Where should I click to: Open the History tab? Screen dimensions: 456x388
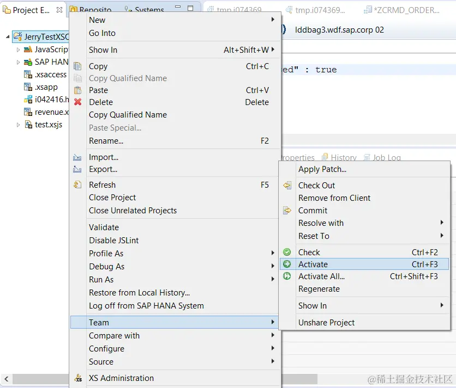click(x=339, y=157)
